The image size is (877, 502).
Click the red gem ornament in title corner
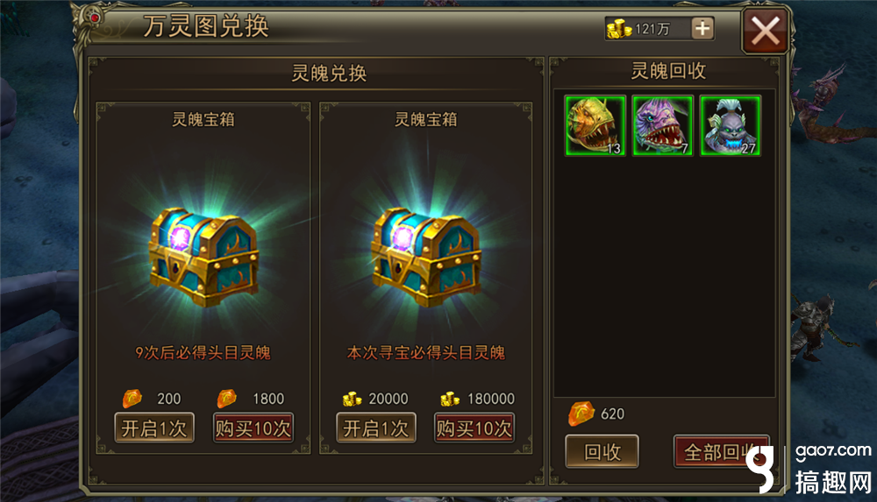click(x=95, y=18)
